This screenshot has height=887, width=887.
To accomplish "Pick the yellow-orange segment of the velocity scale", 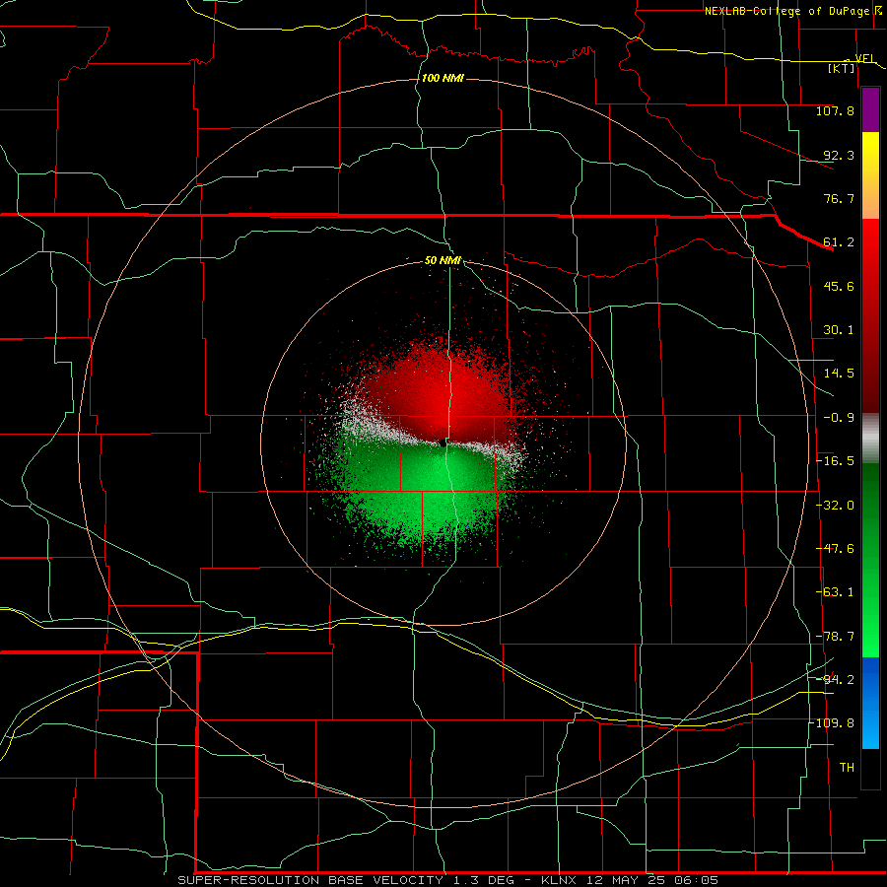I will tap(870, 175).
